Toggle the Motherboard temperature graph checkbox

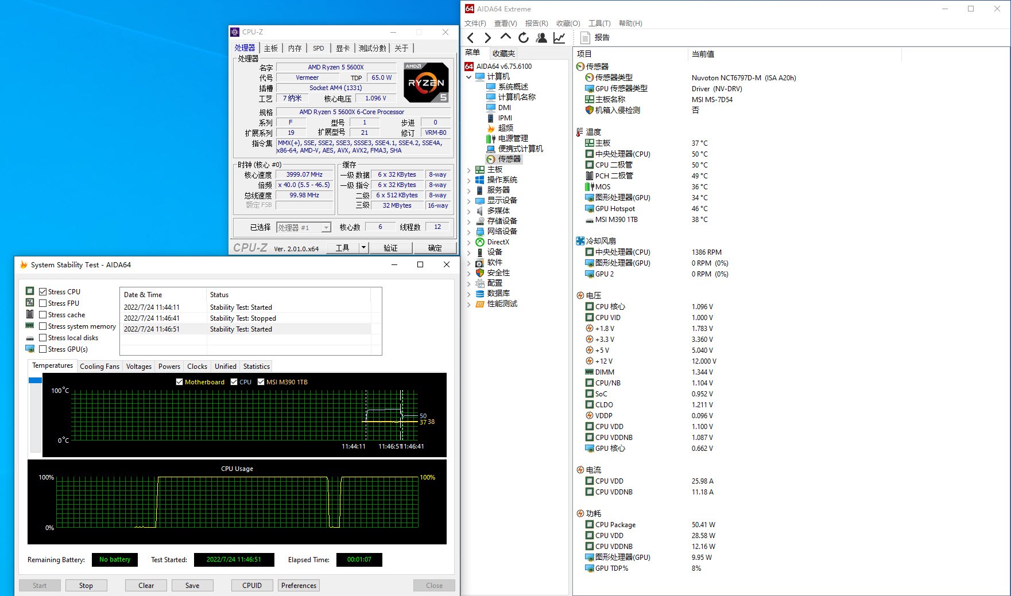coord(179,382)
